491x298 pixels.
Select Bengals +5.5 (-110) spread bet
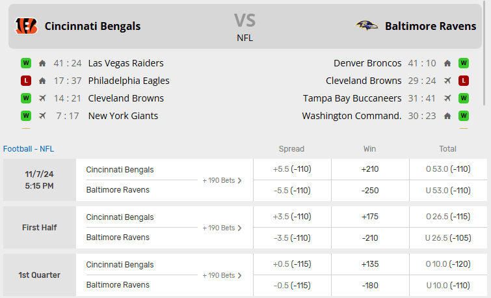click(292, 169)
